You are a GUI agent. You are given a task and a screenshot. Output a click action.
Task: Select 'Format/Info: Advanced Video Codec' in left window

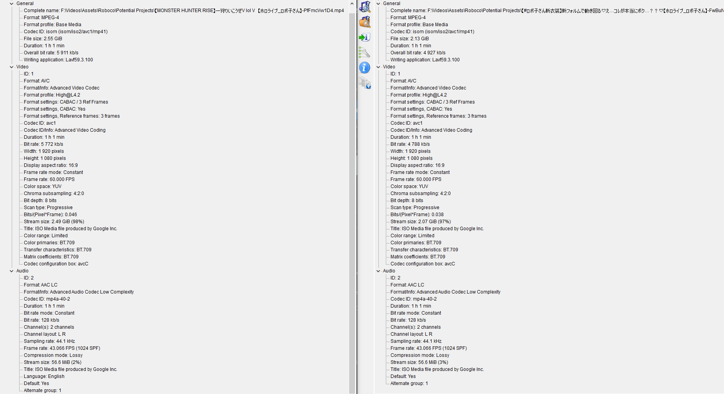(62, 88)
